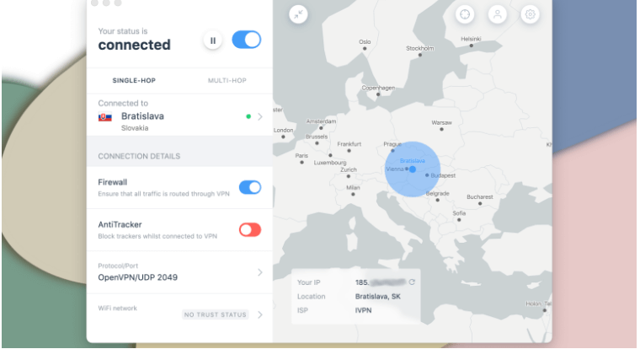Choose the Zurich map marker

[348, 176]
